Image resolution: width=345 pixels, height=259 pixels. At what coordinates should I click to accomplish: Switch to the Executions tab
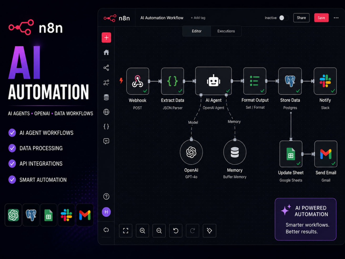tap(226, 31)
